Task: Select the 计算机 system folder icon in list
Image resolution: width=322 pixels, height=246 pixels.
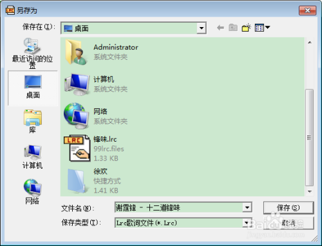Action: coord(77,84)
